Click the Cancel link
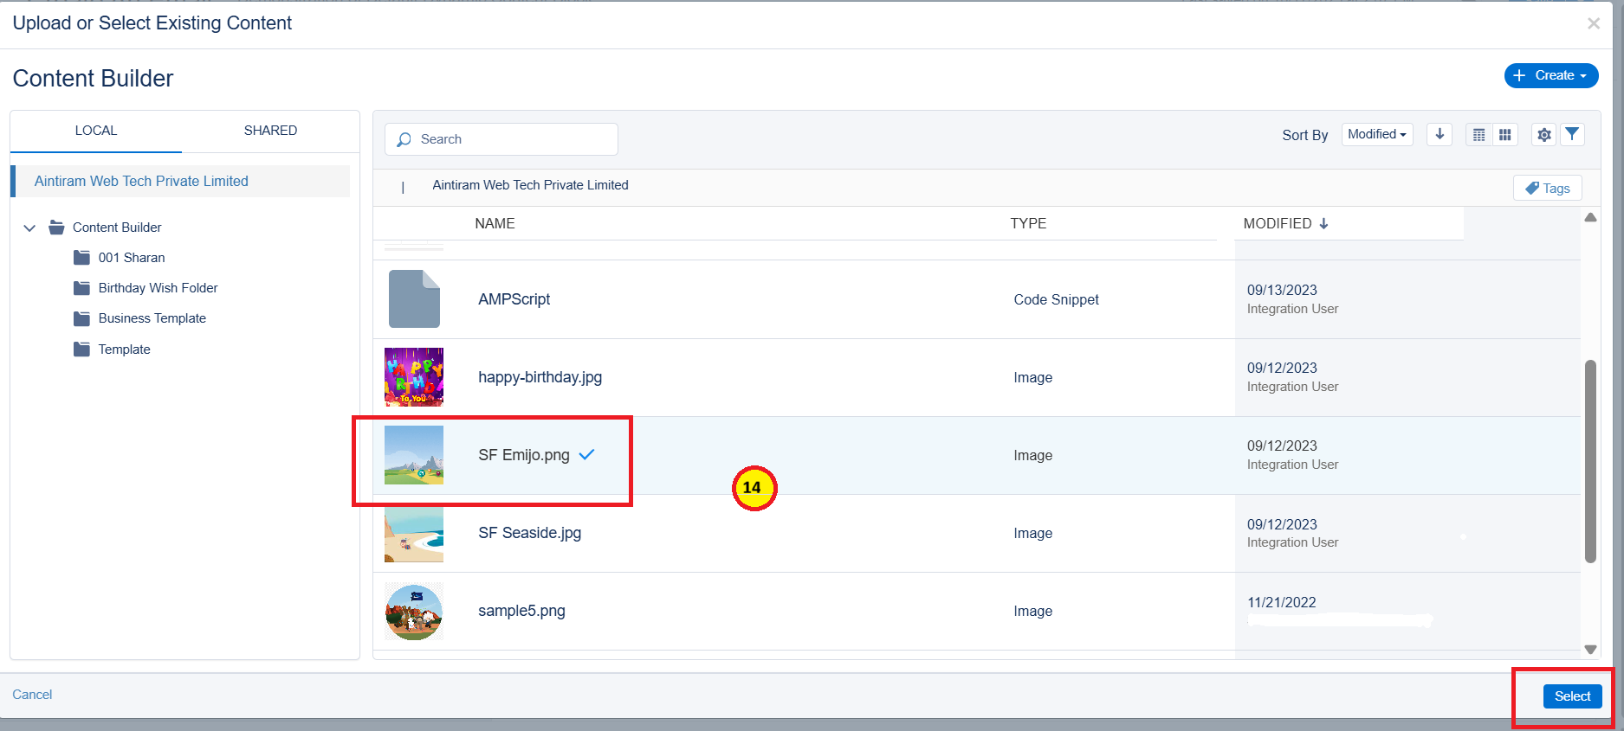The image size is (1624, 731). coord(32,695)
